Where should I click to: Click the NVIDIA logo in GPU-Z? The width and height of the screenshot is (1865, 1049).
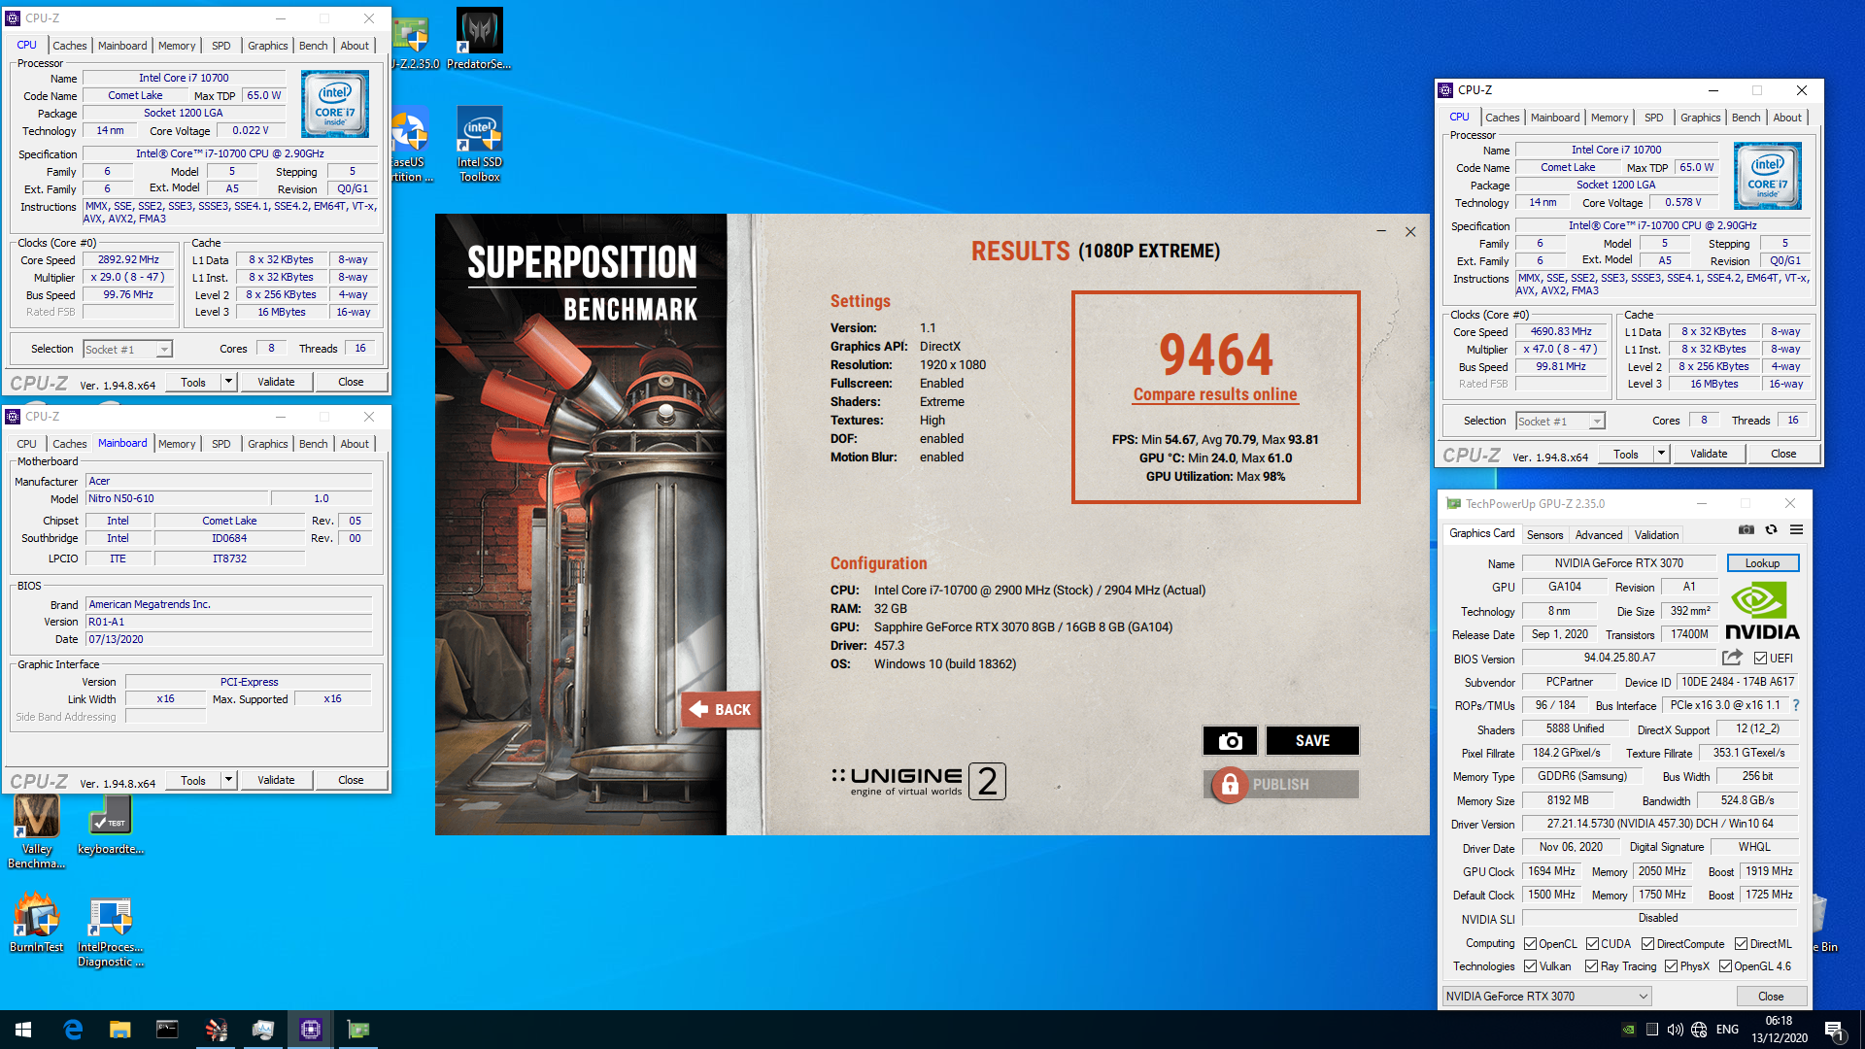[1762, 611]
